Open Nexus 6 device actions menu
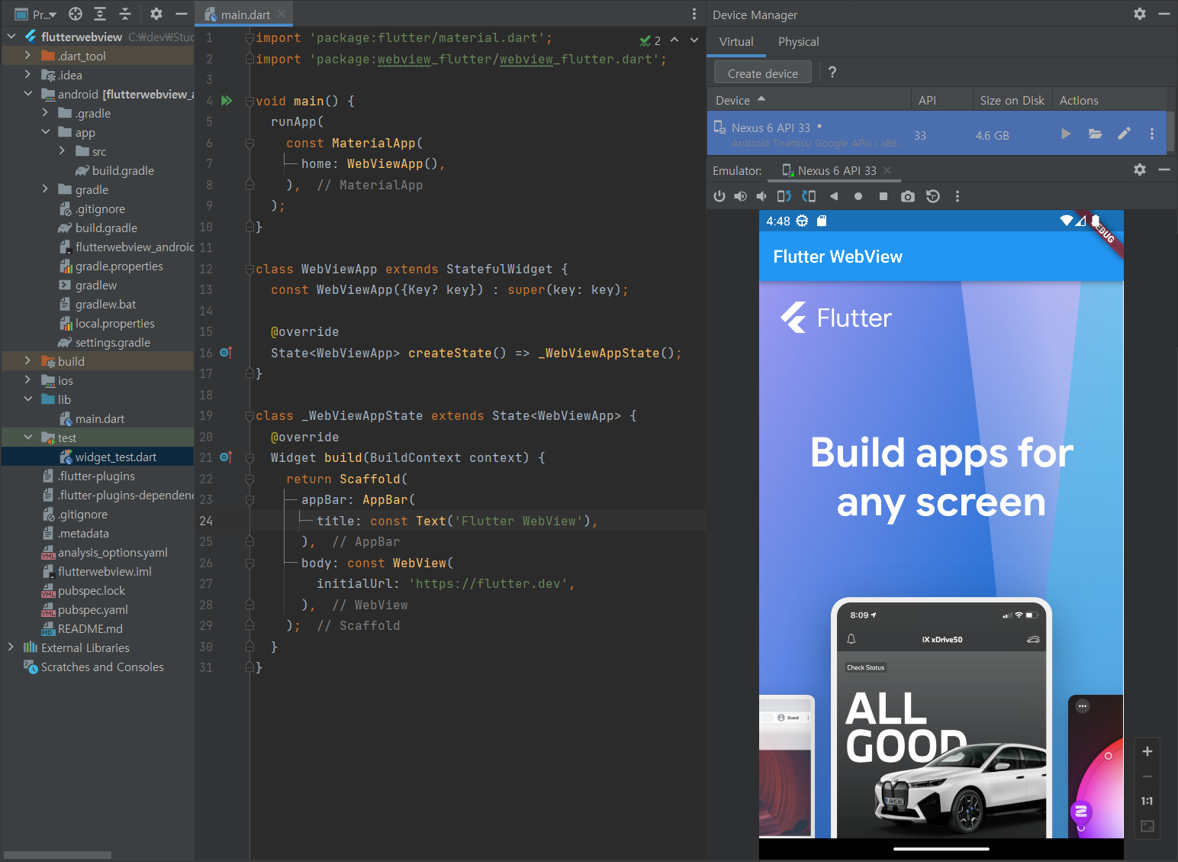Screen dimensions: 1178x862 (x=1151, y=134)
